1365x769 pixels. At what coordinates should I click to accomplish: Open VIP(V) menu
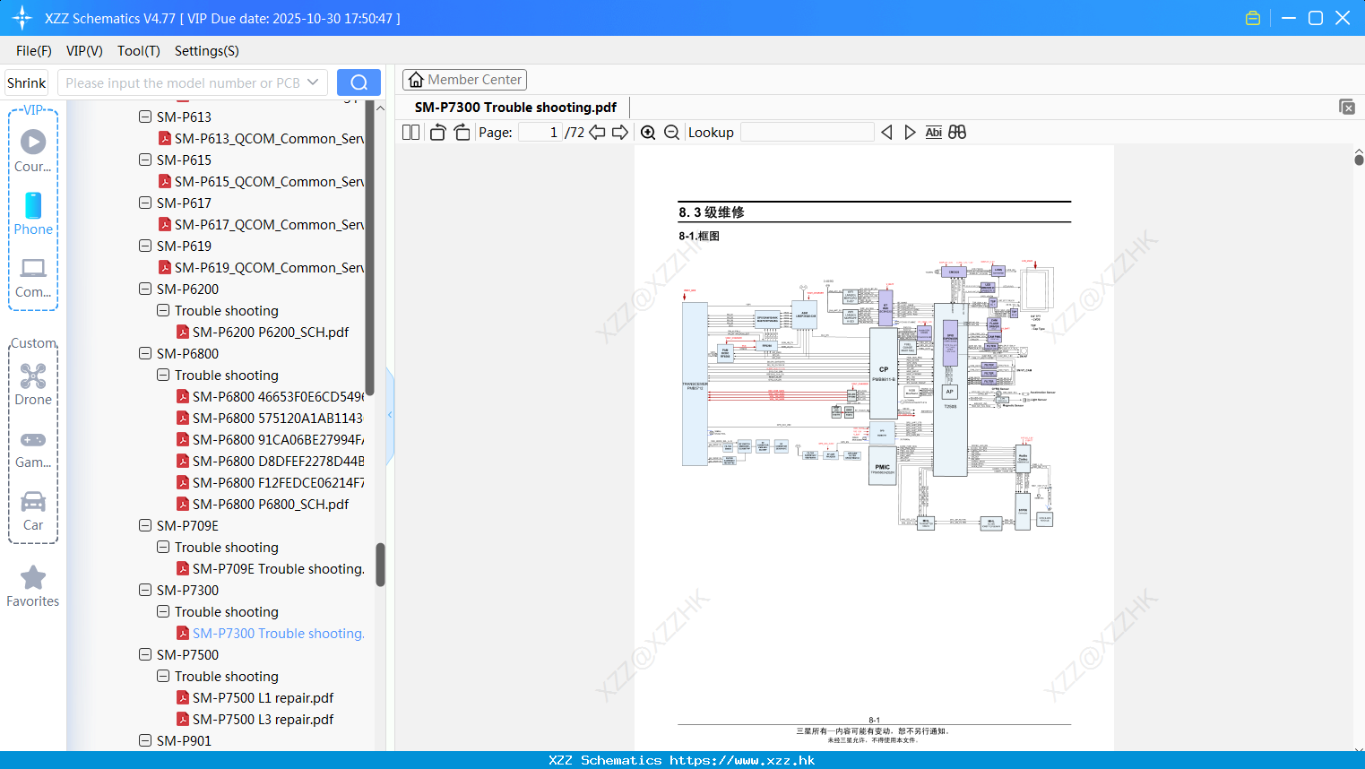click(x=84, y=51)
